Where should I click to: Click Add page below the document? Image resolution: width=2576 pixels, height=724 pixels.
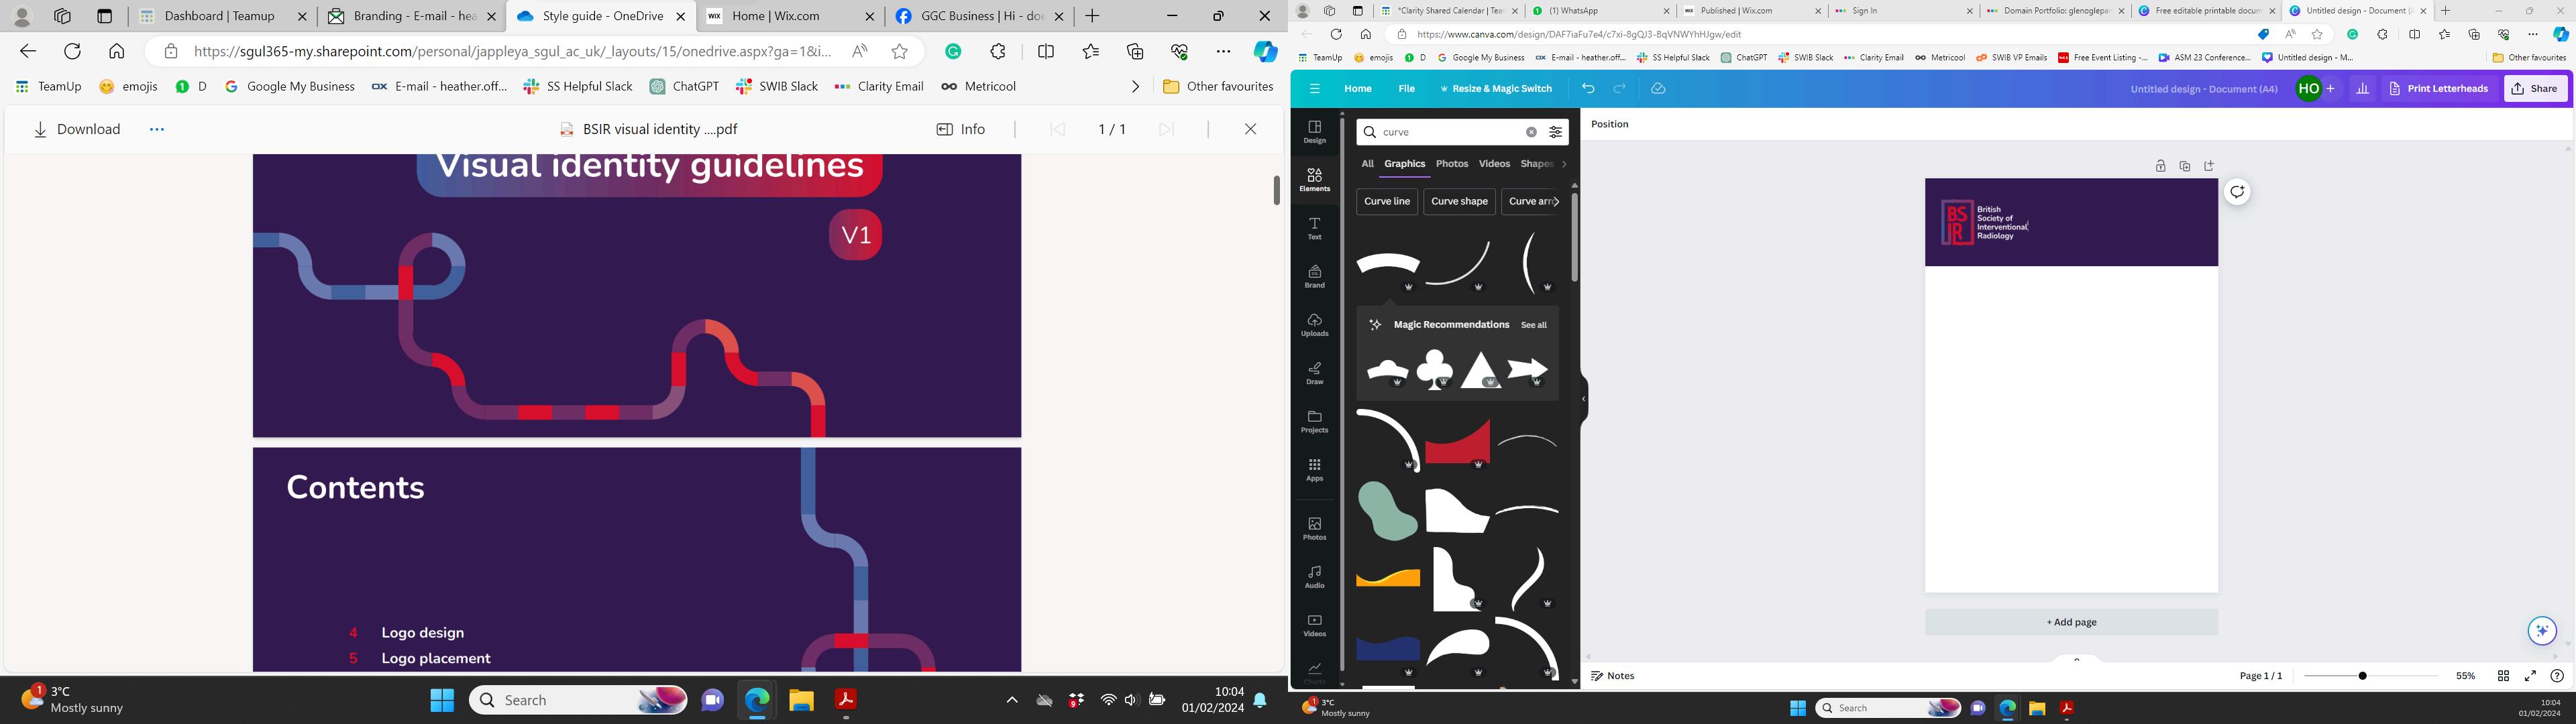coord(2071,622)
